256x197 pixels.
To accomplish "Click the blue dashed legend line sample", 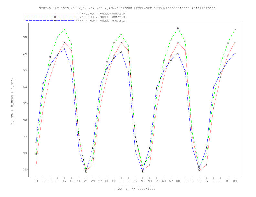I will (50, 21).
